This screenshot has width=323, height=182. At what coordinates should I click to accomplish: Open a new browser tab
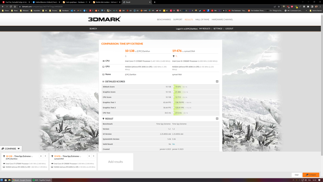pos(155,2)
